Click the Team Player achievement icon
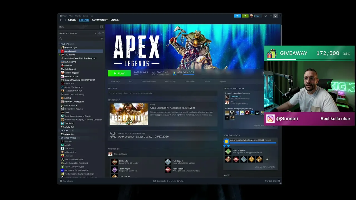The height and width of the screenshot is (200, 356). pyautogui.click(x=115, y=169)
